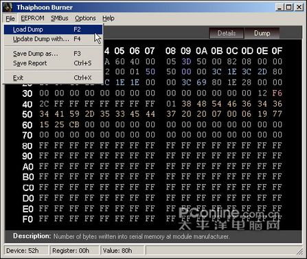Click byte 77 at end of row 50
The image size is (307, 259).
pyautogui.click(x=277, y=114)
